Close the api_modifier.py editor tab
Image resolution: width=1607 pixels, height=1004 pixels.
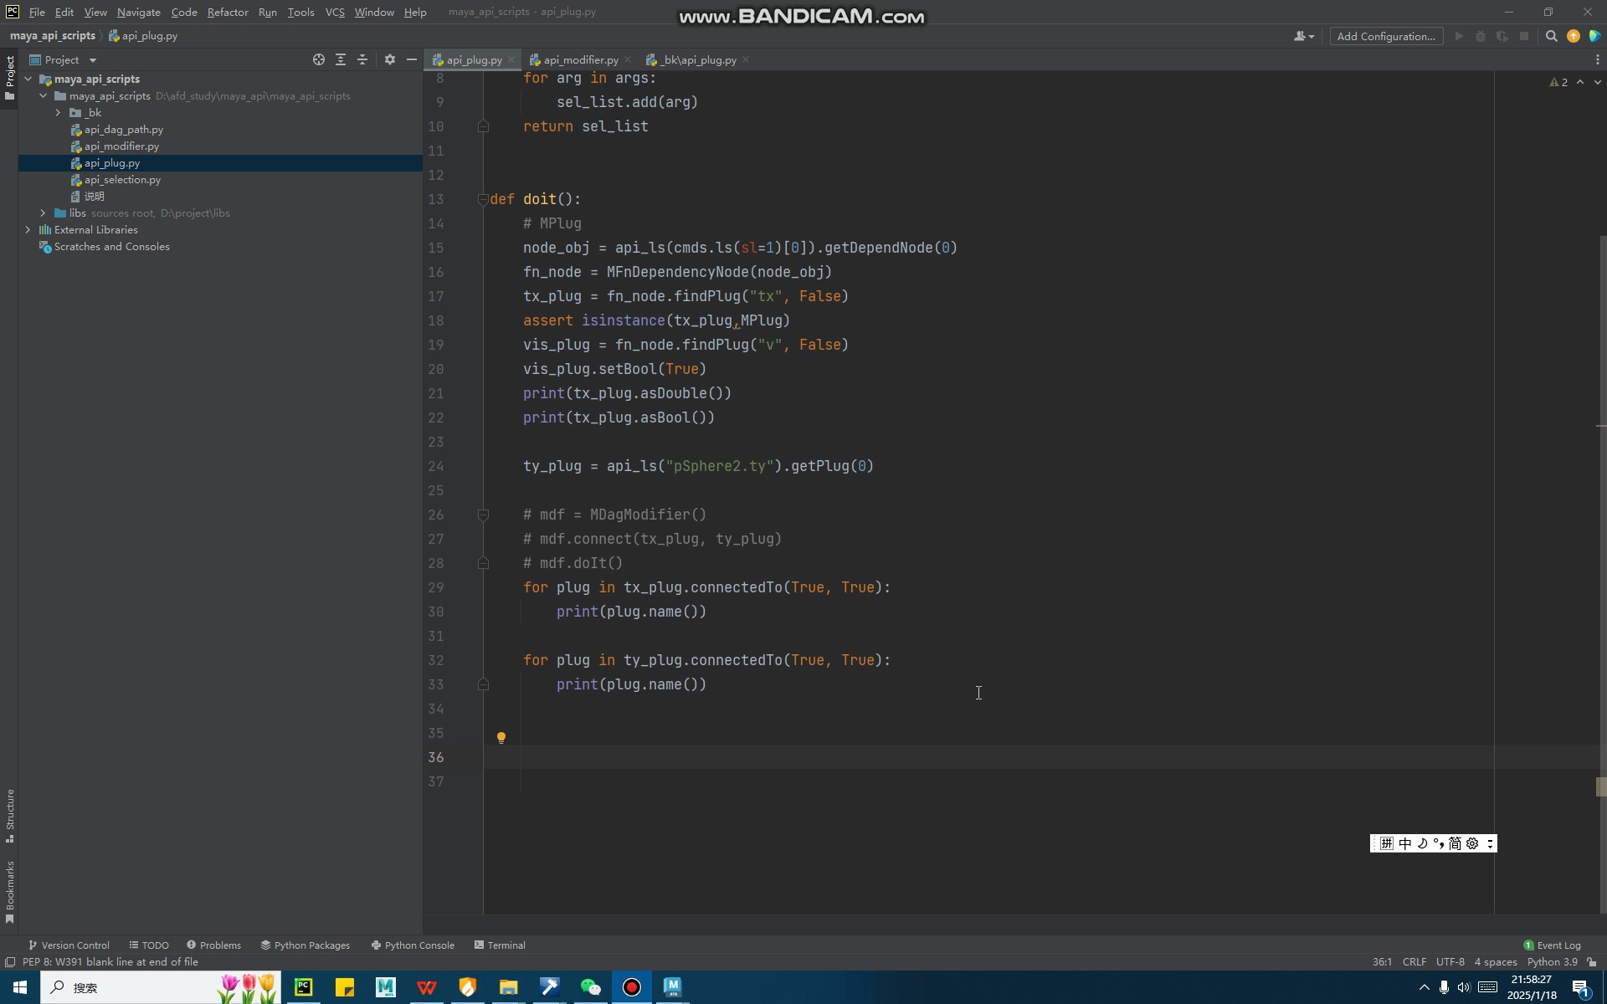628,59
